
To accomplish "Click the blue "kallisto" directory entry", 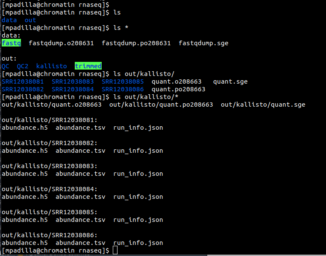I will pyautogui.click(x=52, y=66).
